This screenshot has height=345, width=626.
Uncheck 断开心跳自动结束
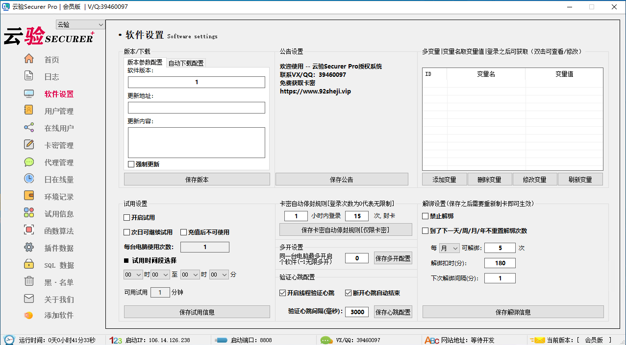click(x=348, y=293)
